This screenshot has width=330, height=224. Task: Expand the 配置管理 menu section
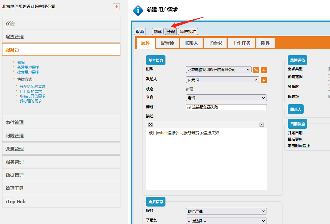[61, 36]
